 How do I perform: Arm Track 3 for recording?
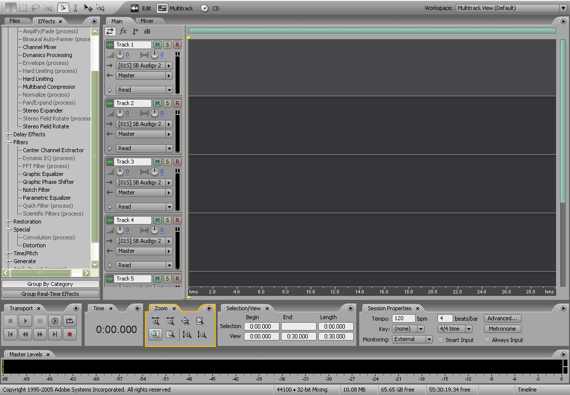[177, 162]
